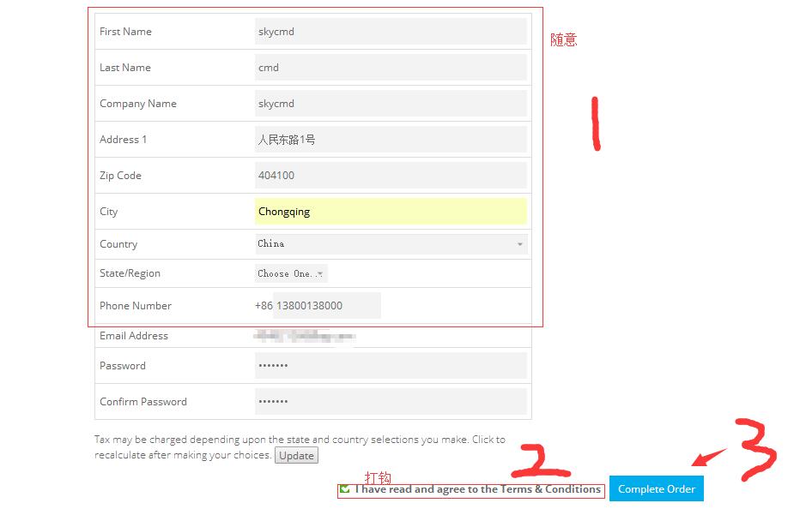
Task: Click the Phone Number input field
Action: coord(326,306)
